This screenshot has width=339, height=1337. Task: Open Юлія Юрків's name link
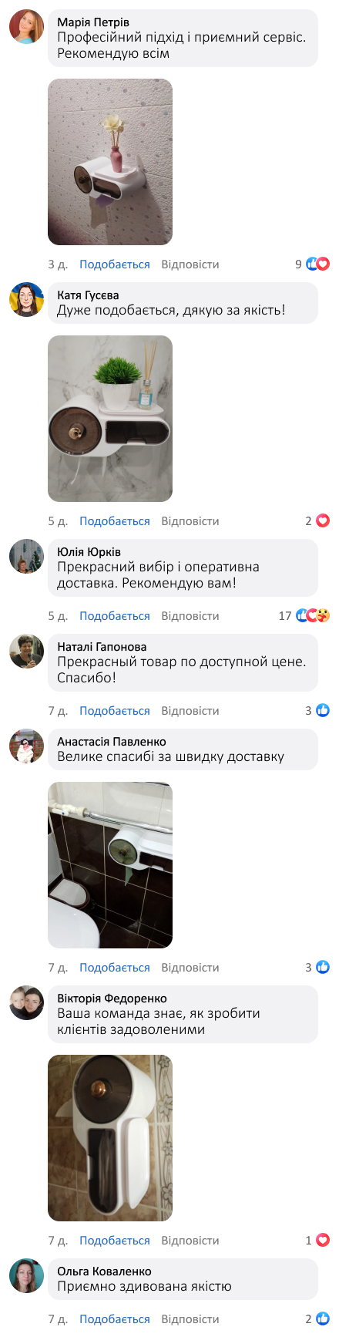pyautogui.click(x=89, y=551)
